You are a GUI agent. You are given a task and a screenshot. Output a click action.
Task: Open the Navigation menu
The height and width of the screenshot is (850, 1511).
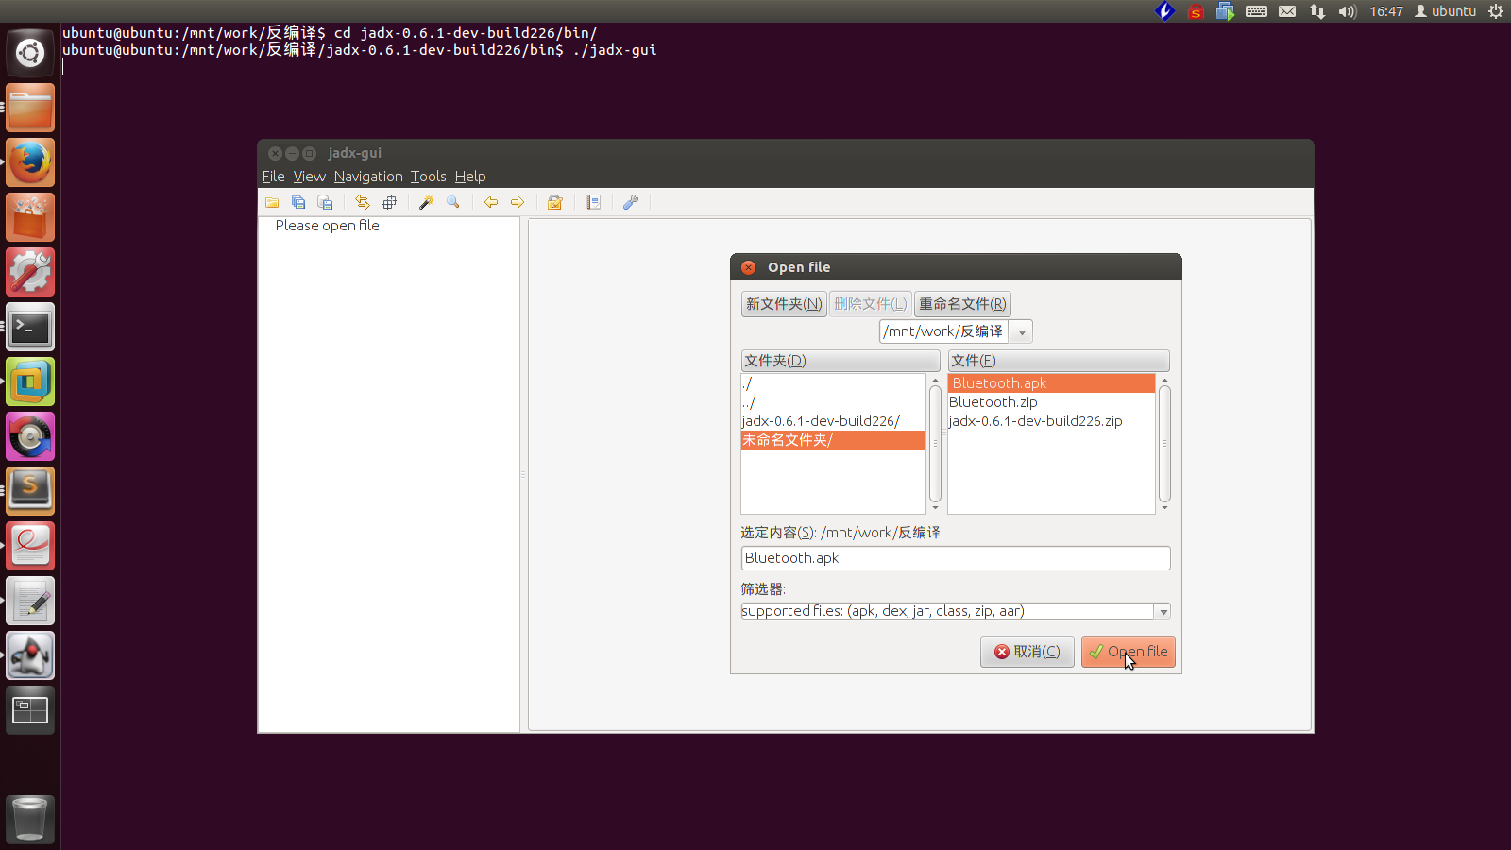368,177
